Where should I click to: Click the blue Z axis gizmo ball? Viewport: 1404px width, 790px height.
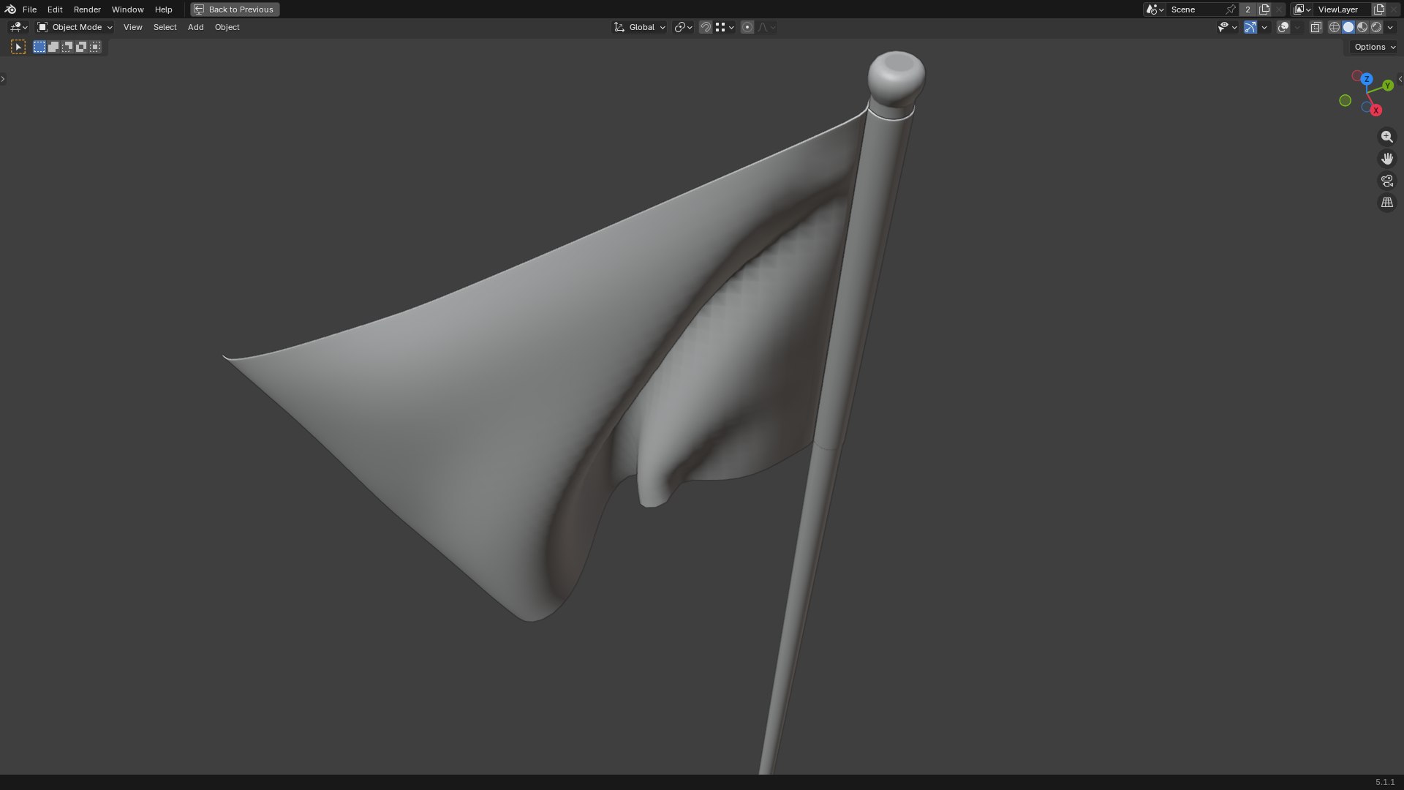1367,79
